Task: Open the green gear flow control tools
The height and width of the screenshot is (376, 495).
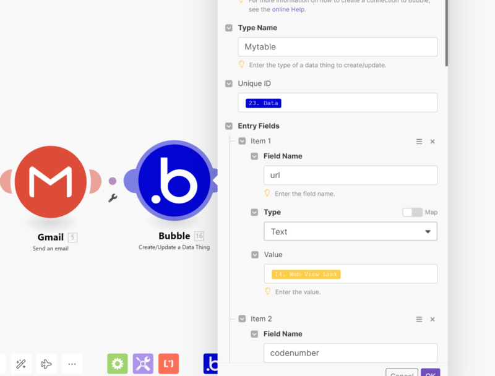Action: pos(118,364)
